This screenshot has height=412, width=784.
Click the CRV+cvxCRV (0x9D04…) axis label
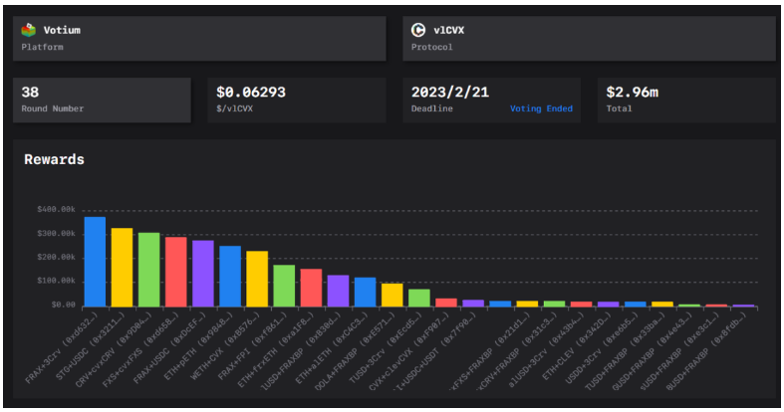113,349
